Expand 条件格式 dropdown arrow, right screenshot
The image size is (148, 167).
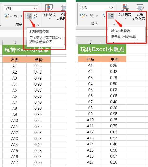[125, 18]
